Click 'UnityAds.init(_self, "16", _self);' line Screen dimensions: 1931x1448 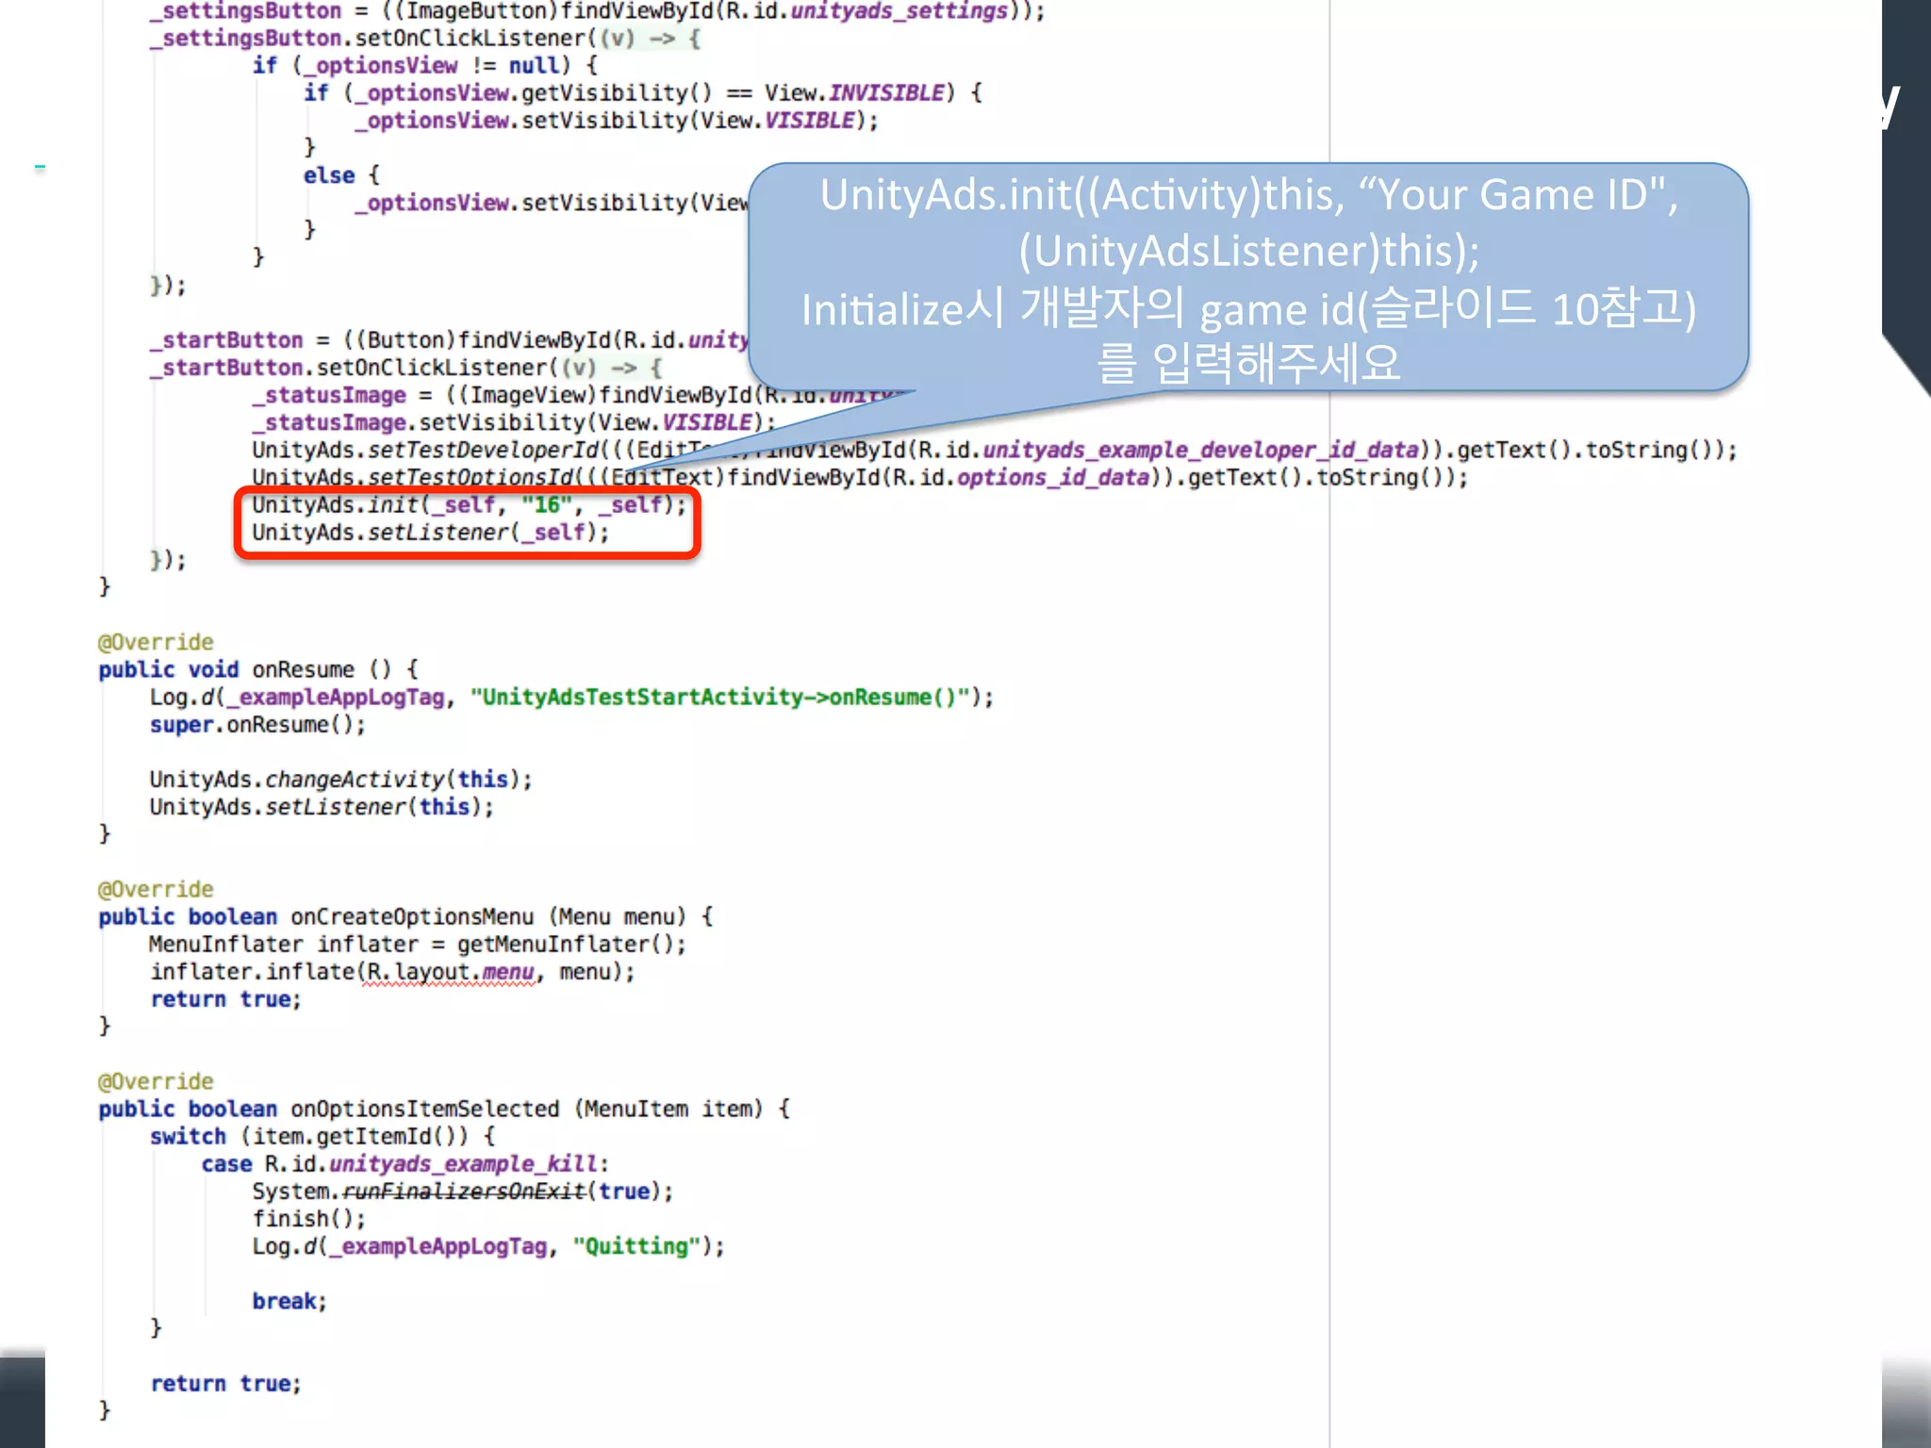[x=469, y=505]
